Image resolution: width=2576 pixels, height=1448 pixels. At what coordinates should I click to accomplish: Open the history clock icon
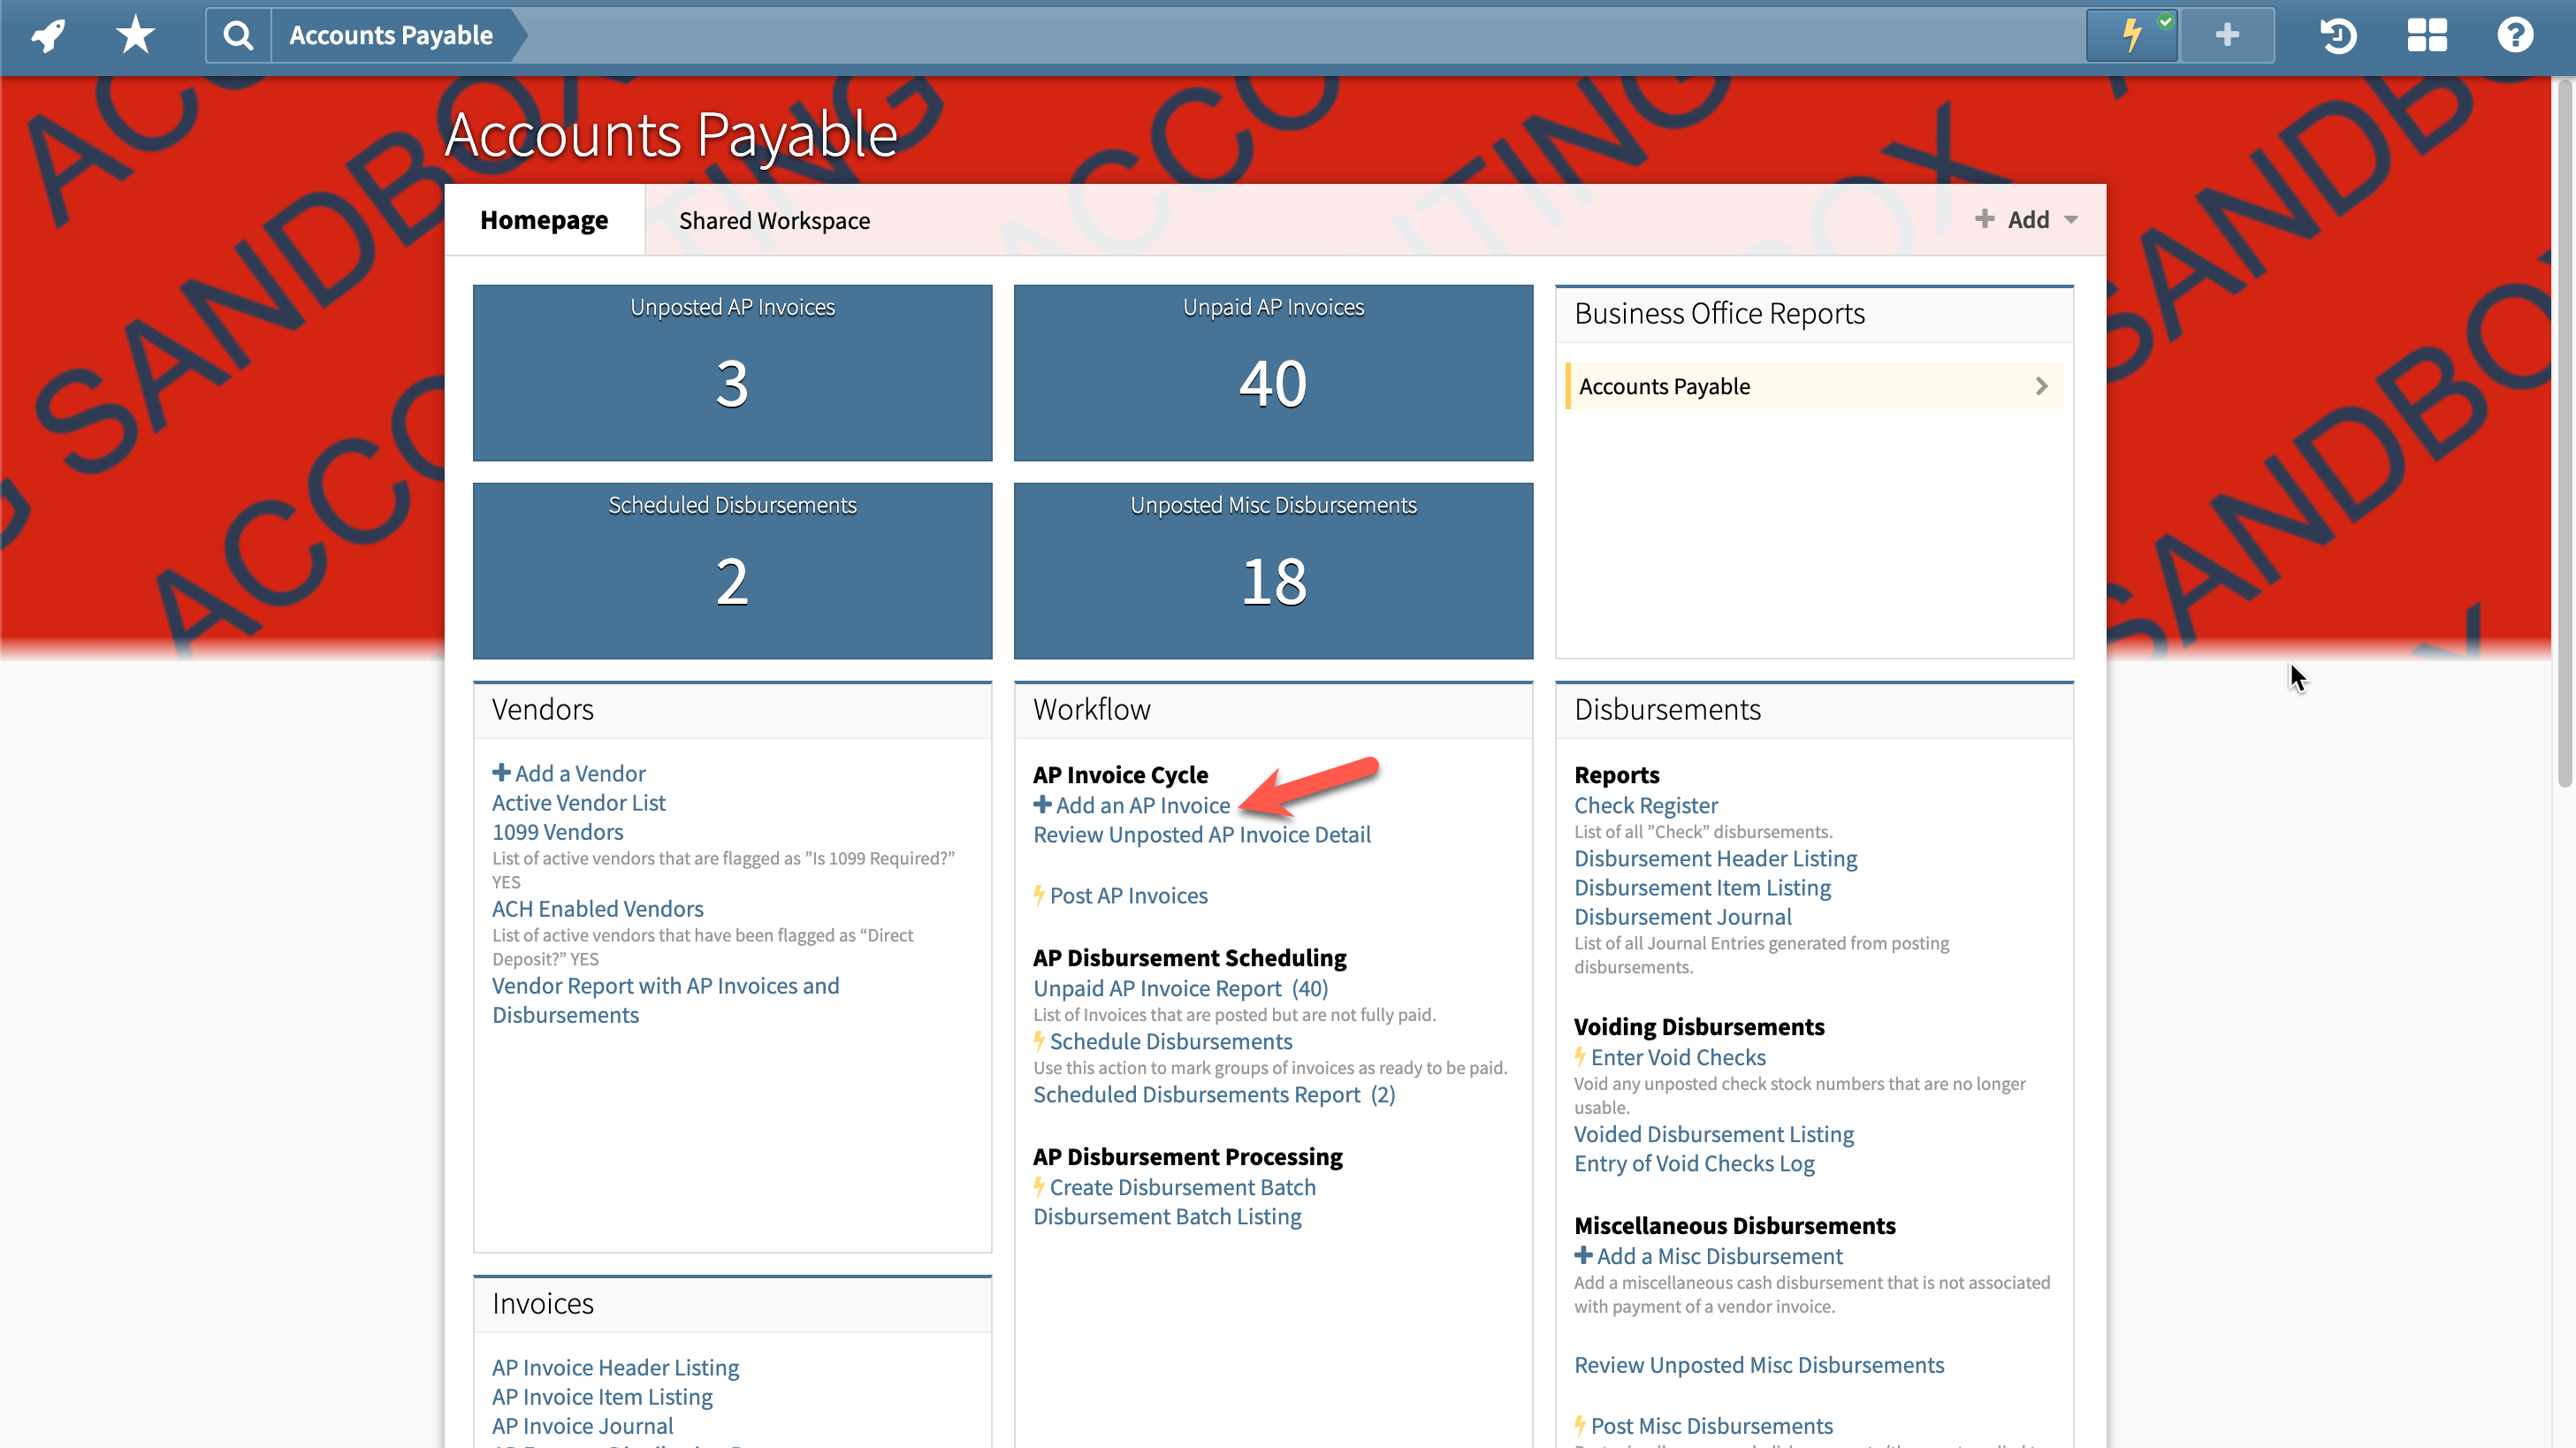coord(2338,36)
